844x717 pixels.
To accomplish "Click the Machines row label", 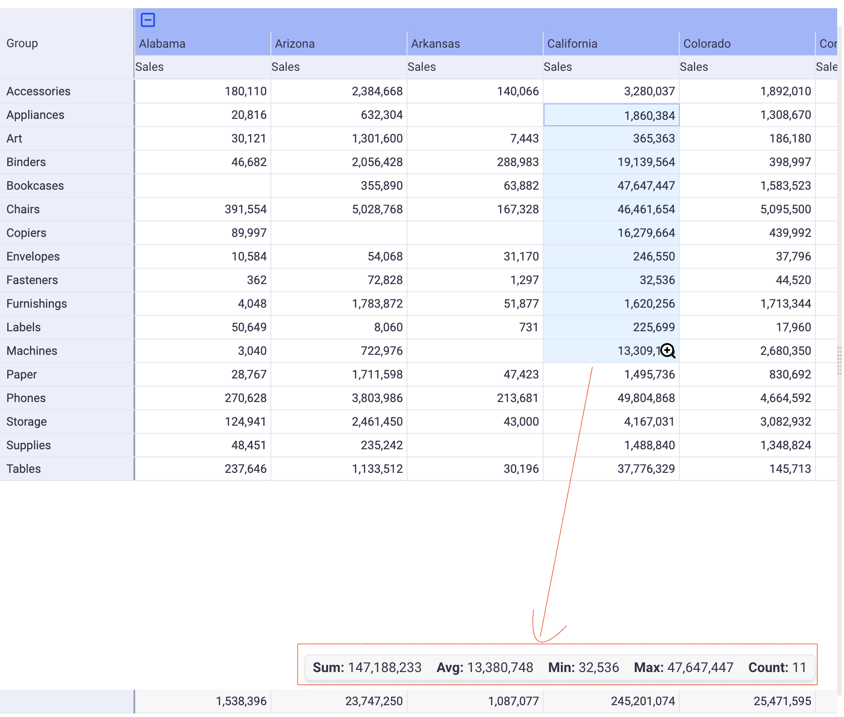I will tap(32, 351).
